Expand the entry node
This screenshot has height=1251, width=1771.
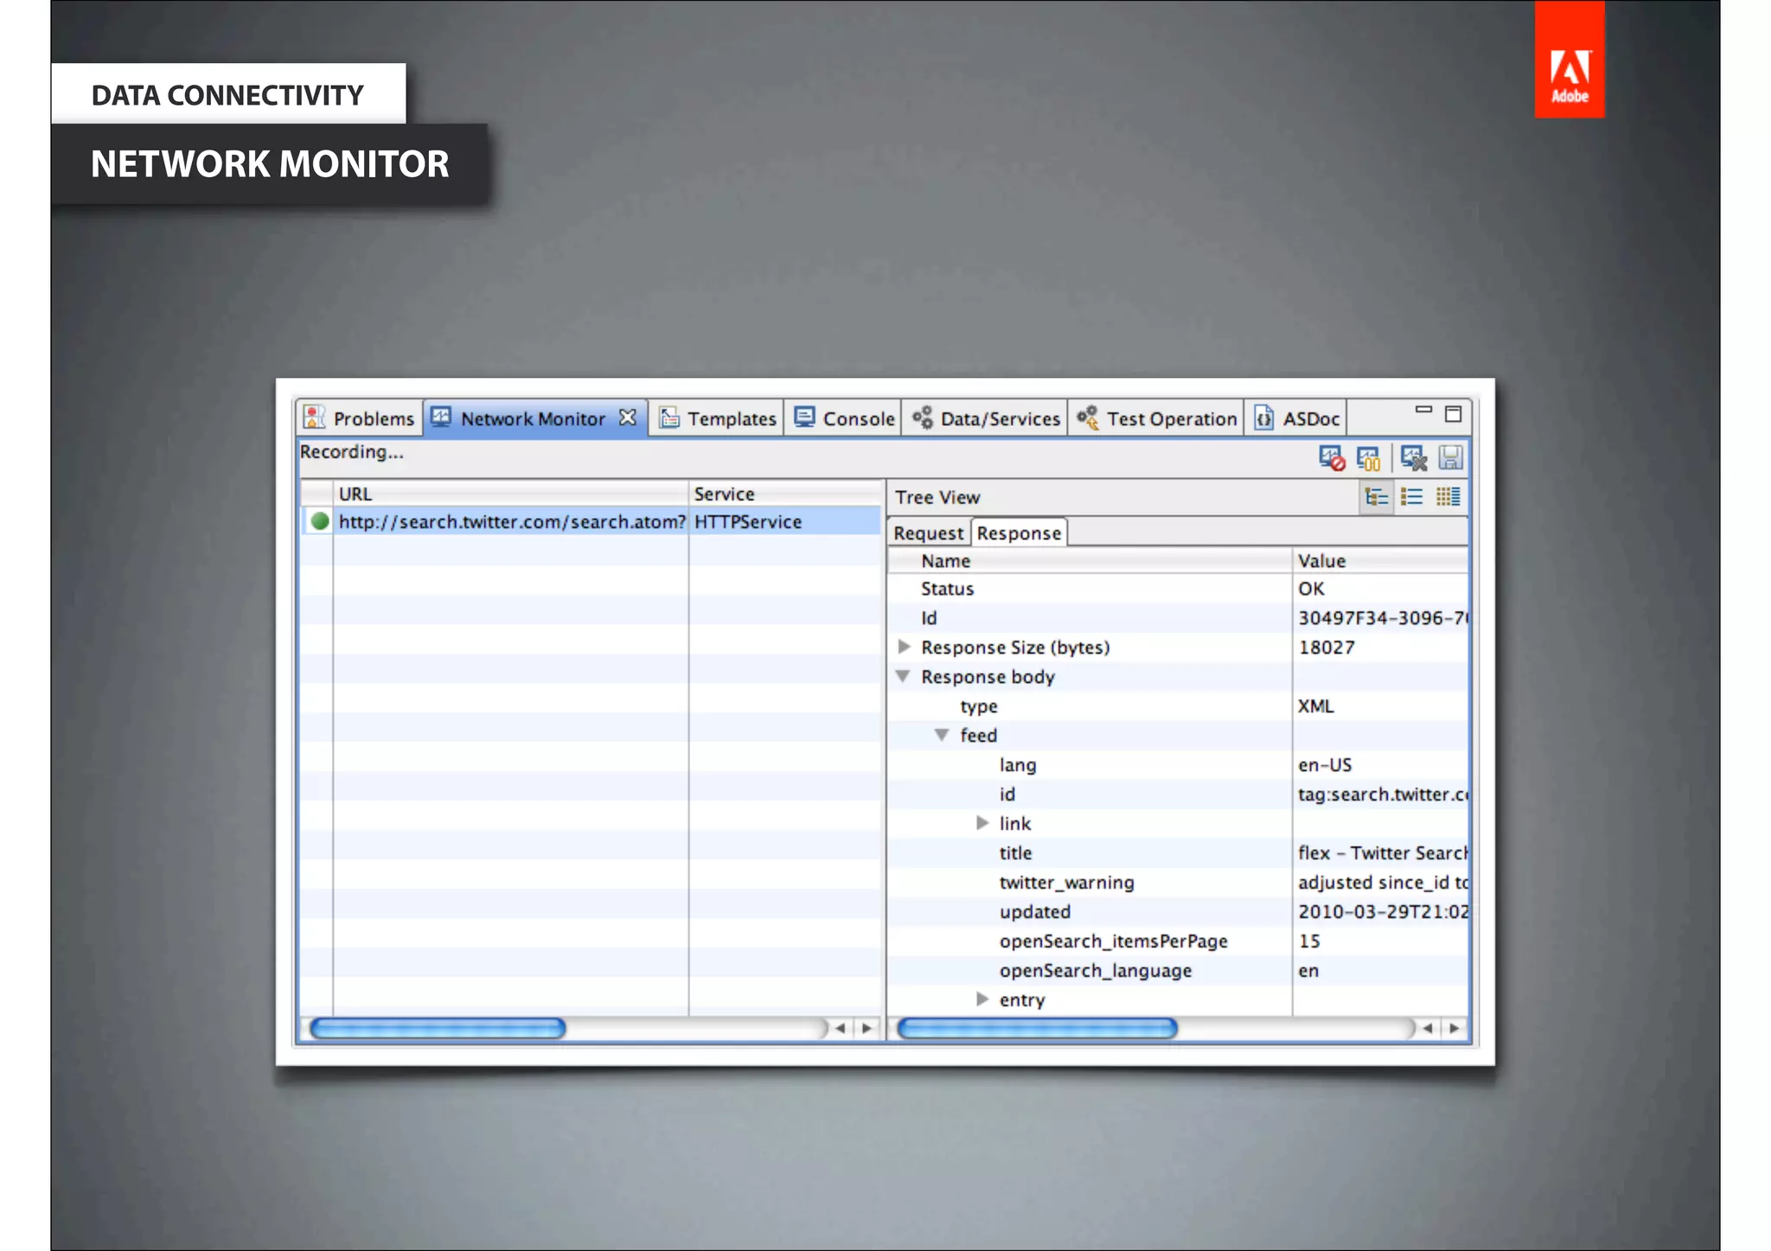982,999
